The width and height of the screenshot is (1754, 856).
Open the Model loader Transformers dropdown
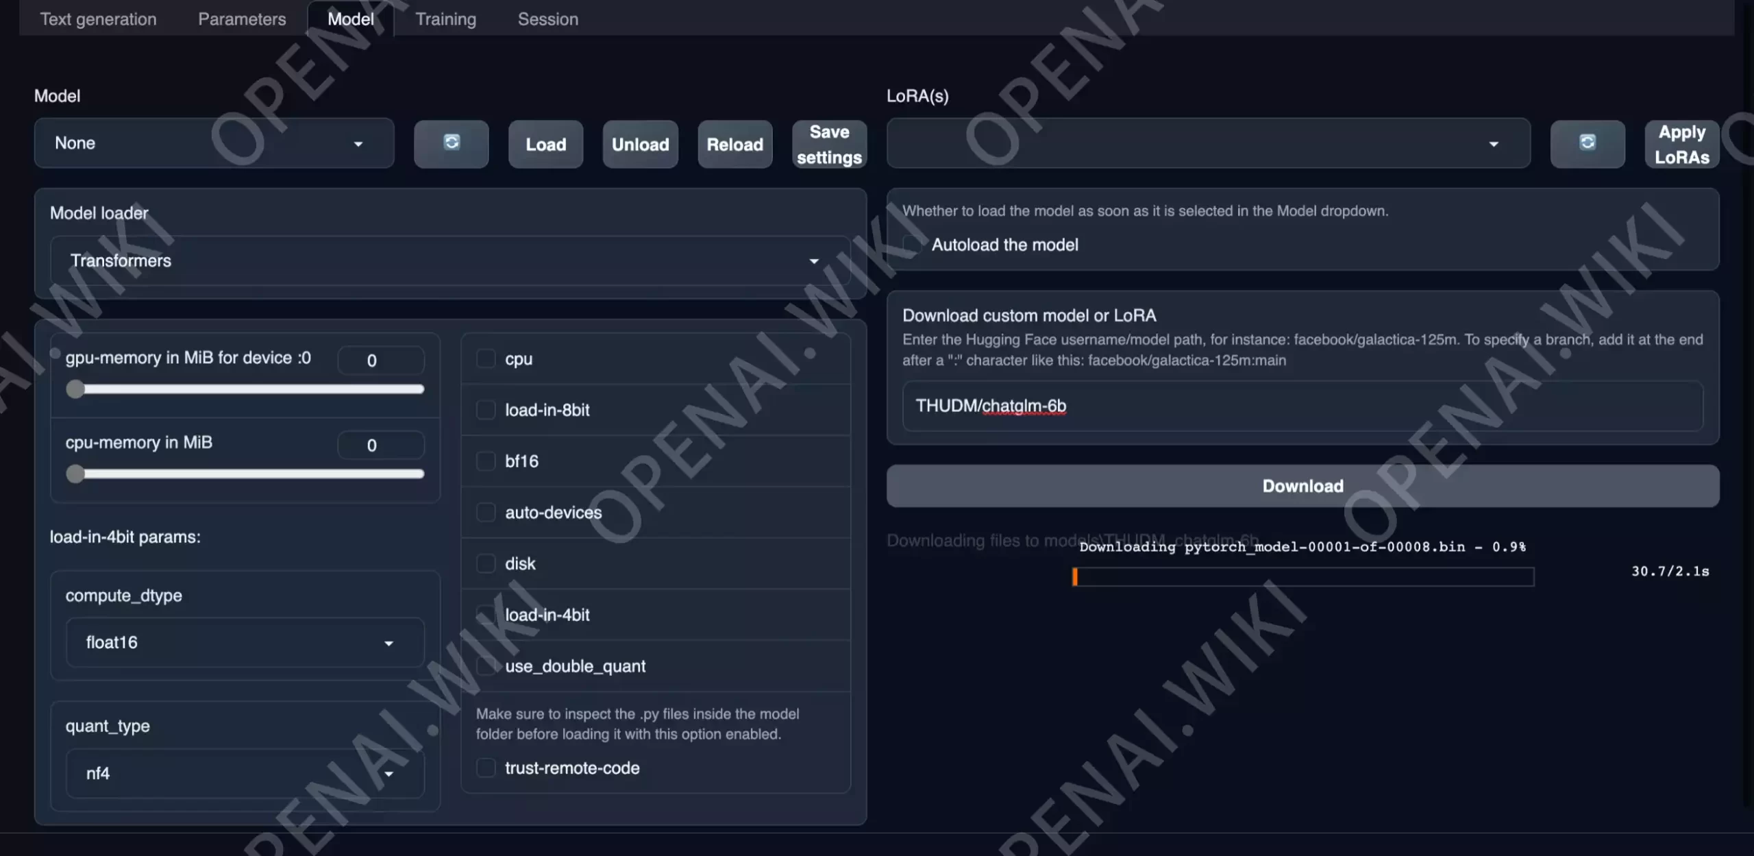tap(450, 260)
